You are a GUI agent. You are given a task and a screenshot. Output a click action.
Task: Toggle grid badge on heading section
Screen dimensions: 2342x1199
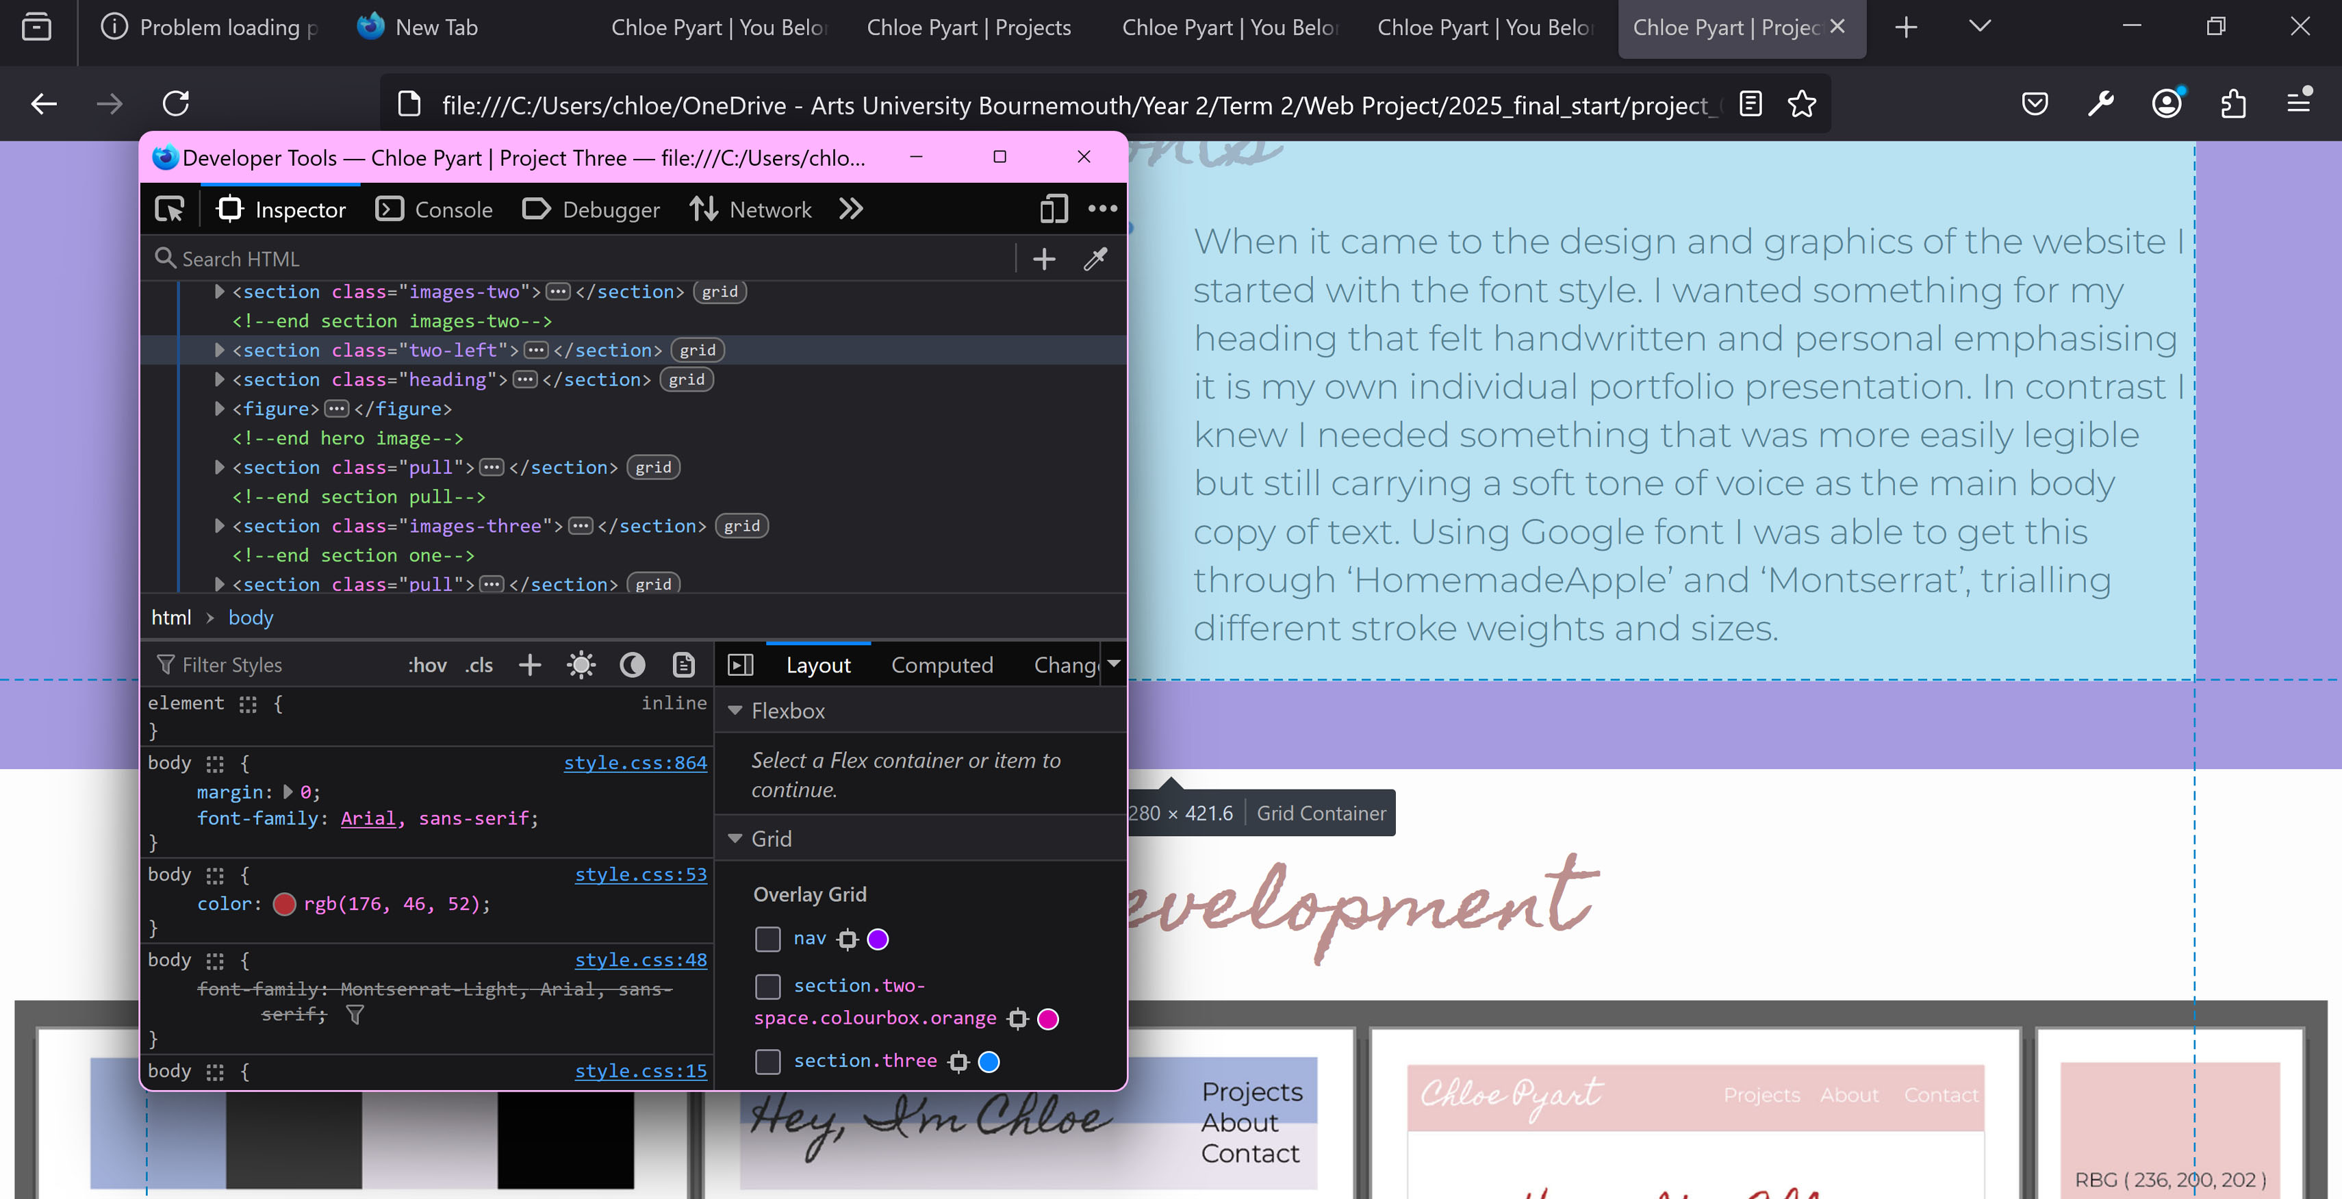(x=687, y=379)
